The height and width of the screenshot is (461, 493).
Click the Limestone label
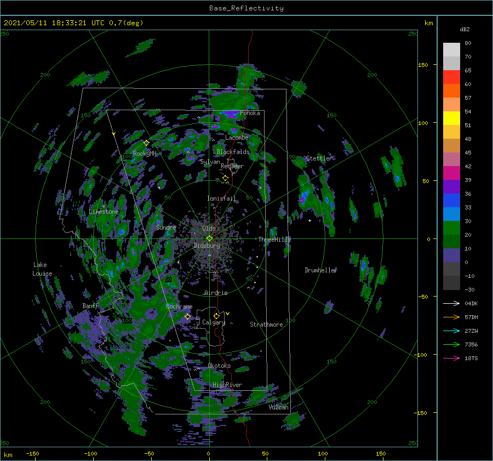click(x=104, y=212)
